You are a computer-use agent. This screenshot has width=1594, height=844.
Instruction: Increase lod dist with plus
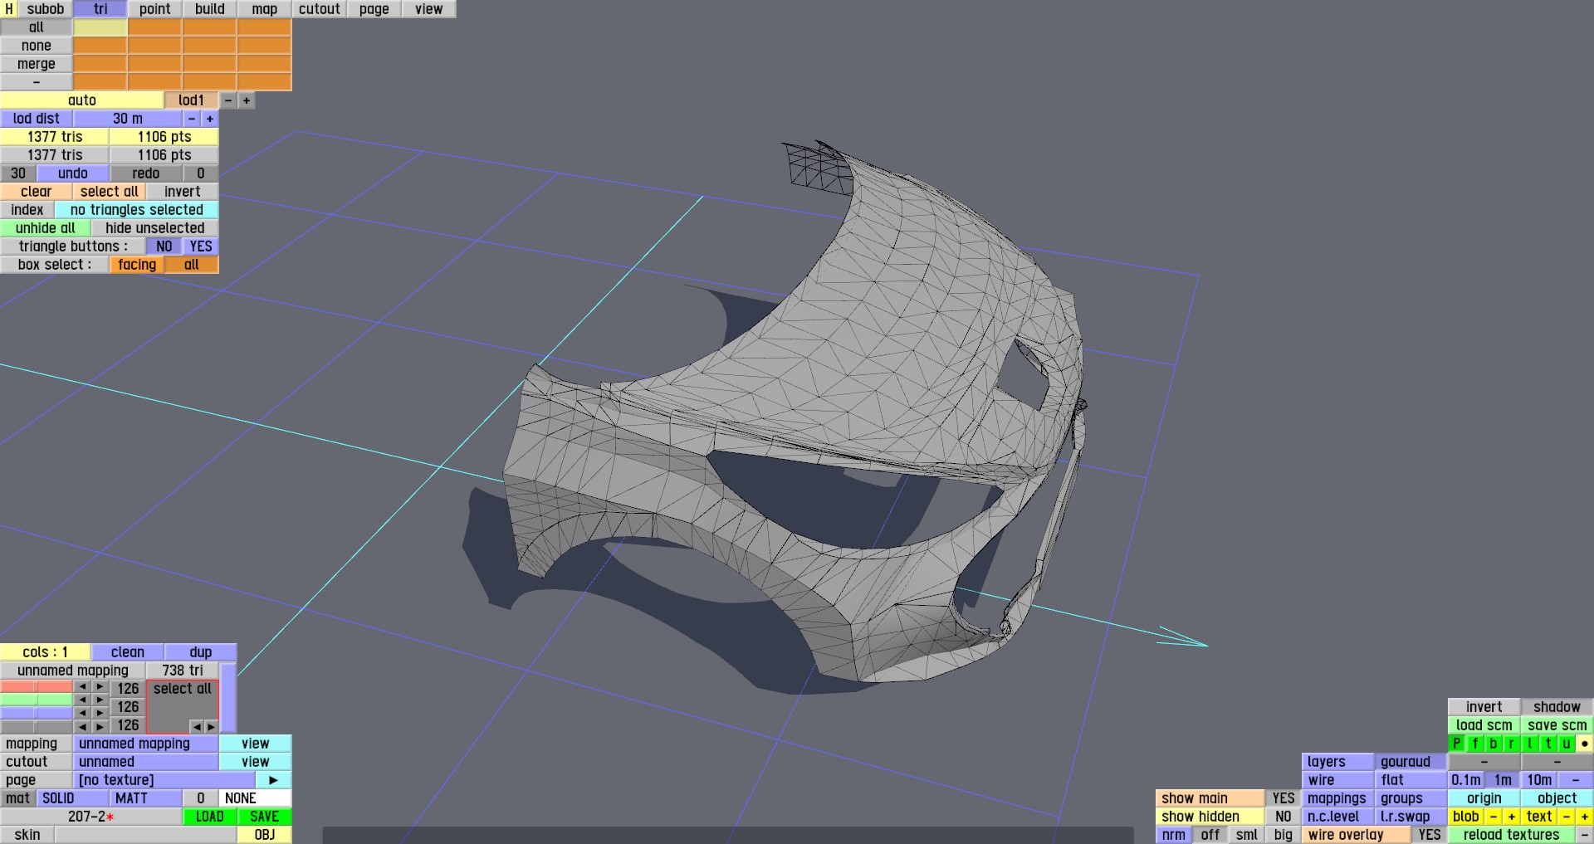[x=210, y=119]
